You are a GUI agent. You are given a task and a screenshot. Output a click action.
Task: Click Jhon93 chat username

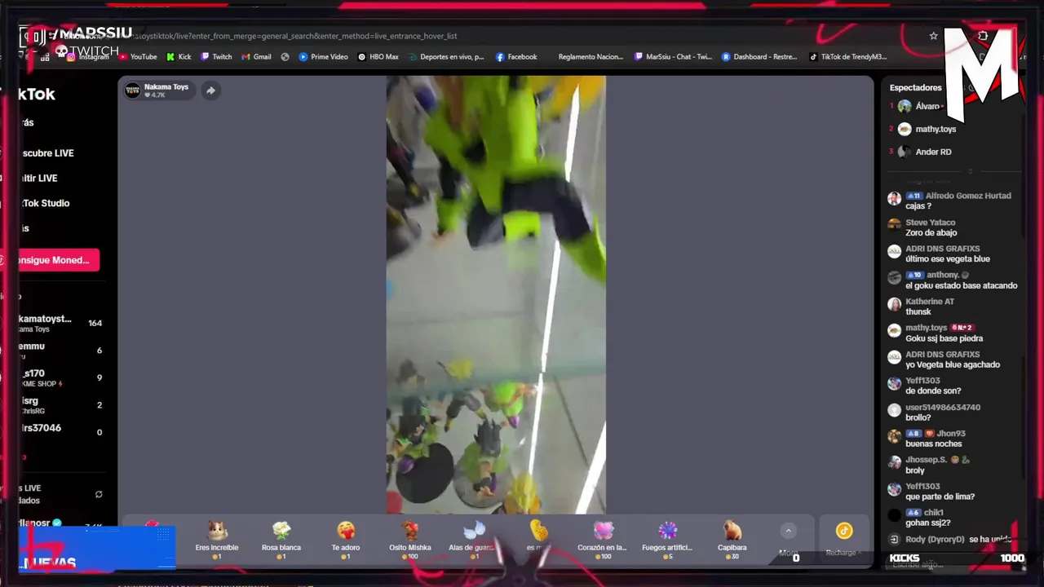pos(951,434)
